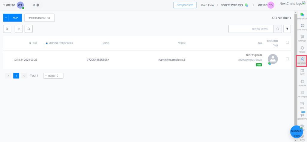Click the שם column header
Viewport: 307px width, 142px height.
point(260,43)
